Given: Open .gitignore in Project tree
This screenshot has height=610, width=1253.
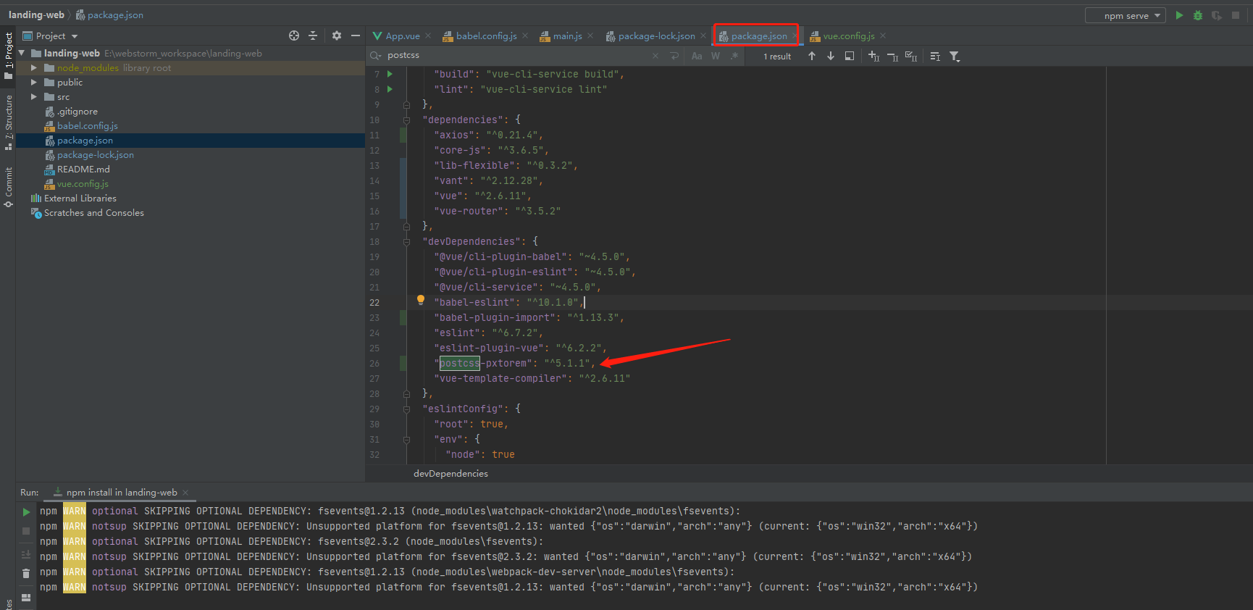Looking at the screenshot, I should [77, 112].
